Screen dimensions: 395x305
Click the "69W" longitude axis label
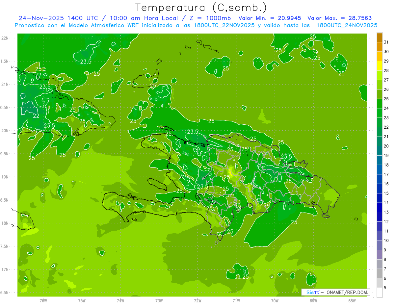(x=313, y=301)
